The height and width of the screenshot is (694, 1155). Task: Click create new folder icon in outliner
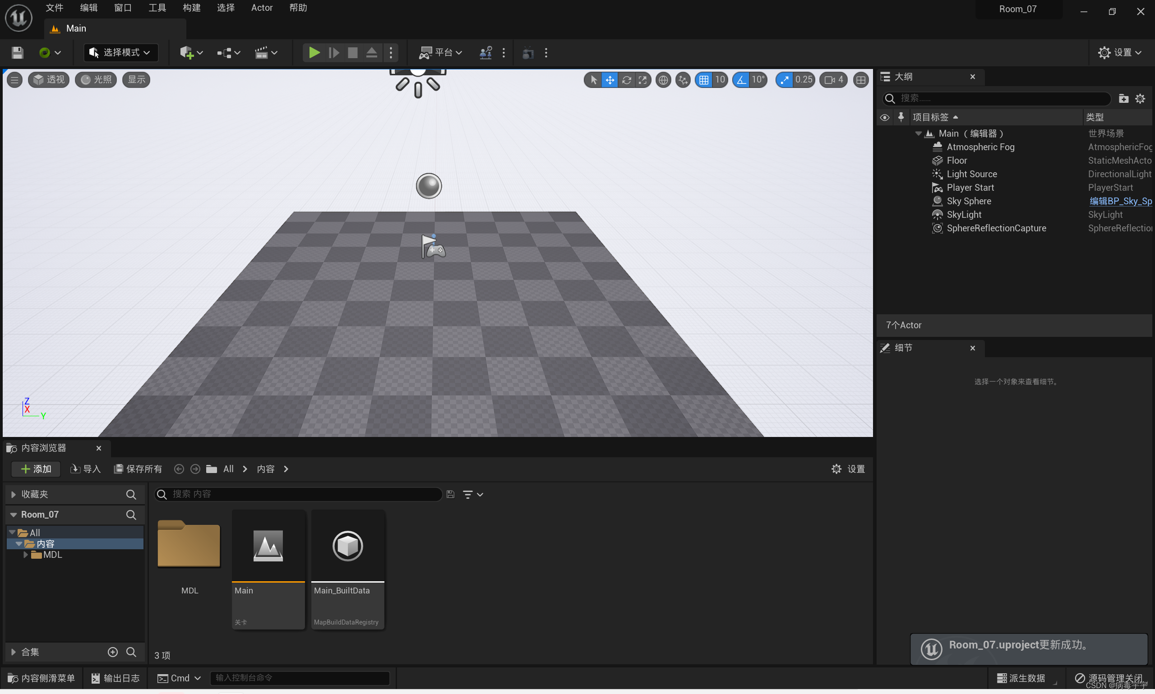(x=1123, y=99)
